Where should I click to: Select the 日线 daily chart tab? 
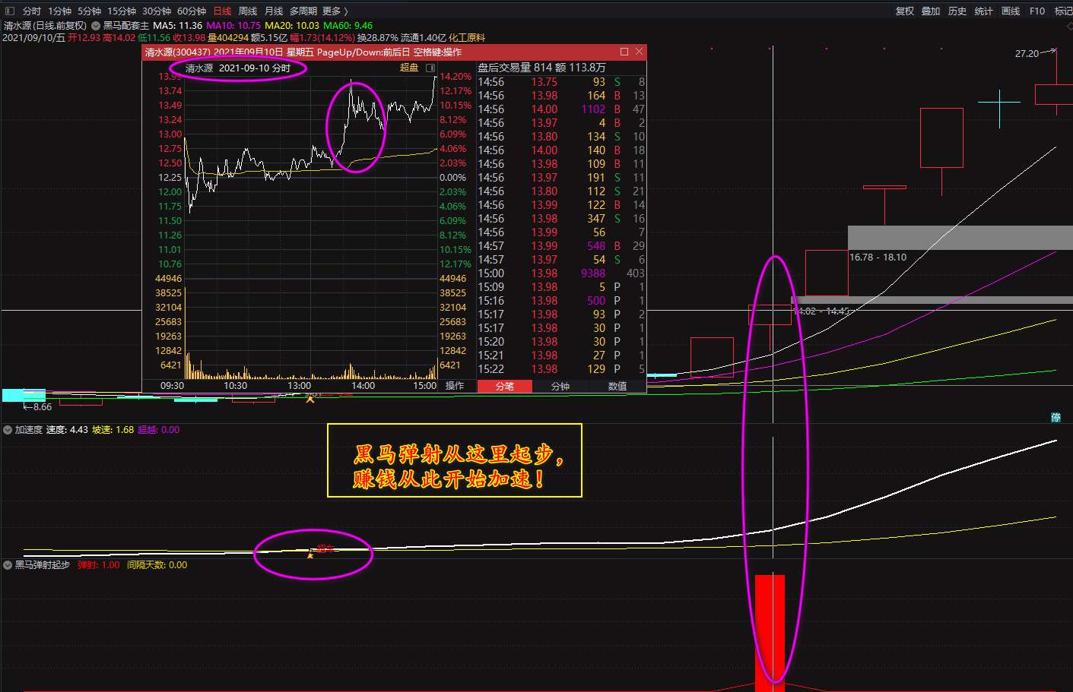222,11
